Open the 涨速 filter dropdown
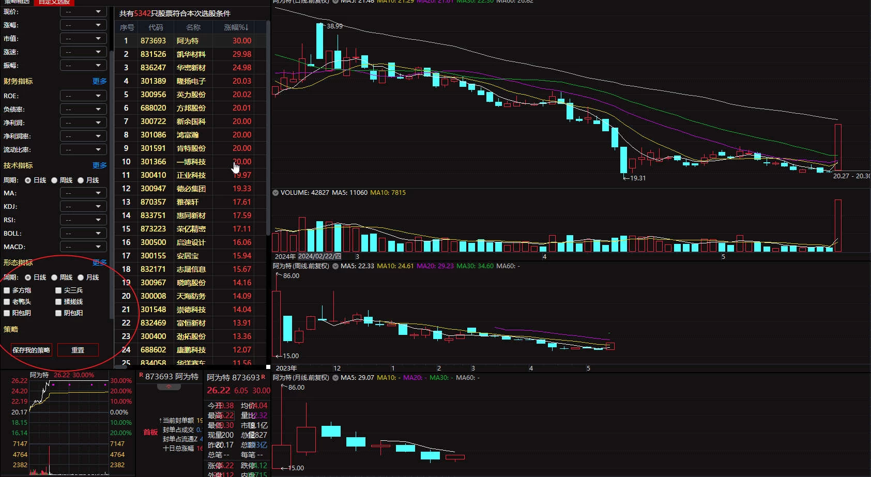 83,52
